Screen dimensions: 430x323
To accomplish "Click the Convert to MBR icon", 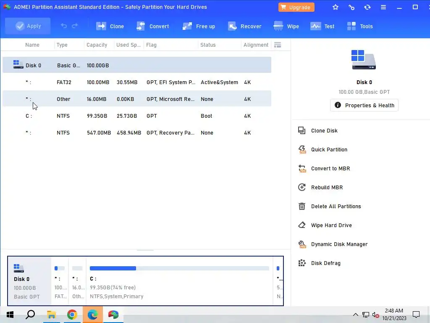I will click(x=302, y=168).
